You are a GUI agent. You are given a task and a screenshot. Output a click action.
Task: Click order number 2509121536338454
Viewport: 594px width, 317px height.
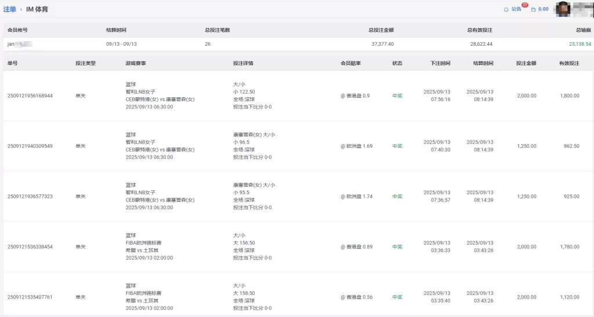30,247
